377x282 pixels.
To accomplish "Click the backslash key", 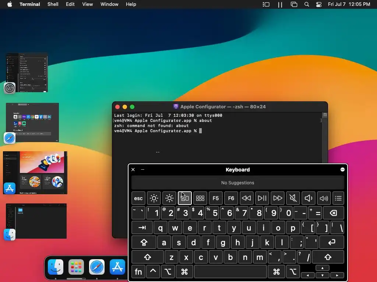I will [338, 228].
